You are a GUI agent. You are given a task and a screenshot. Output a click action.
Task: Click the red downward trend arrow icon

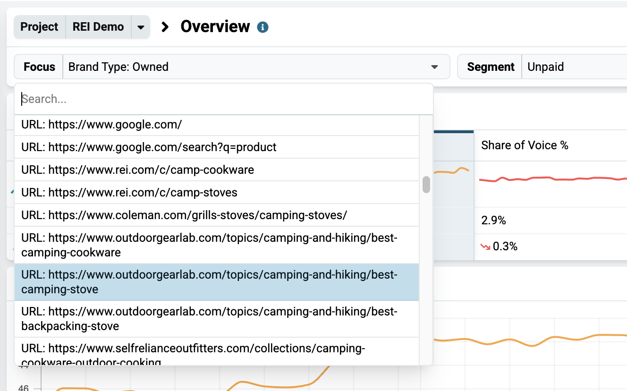point(485,246)
